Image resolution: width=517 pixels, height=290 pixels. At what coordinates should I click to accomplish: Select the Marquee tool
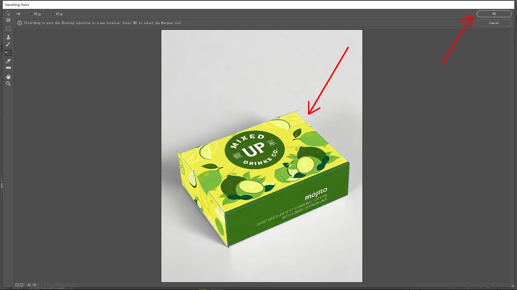coord(8,29)
